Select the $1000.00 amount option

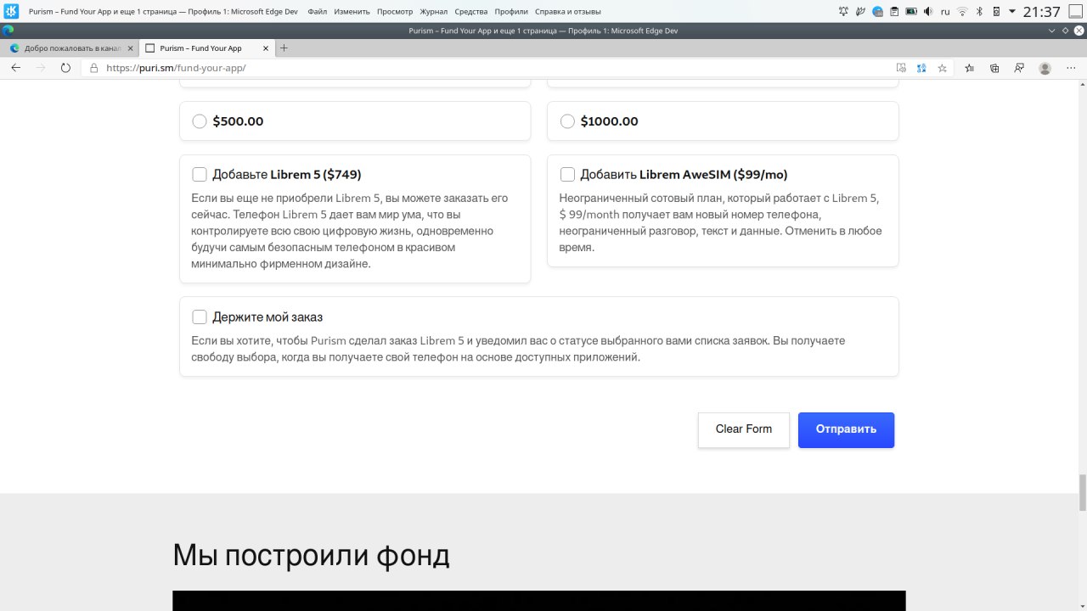click(567, 121)
